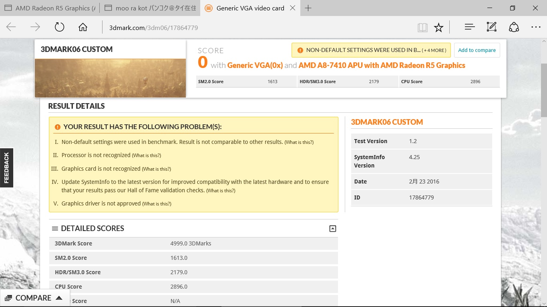
Task: Click the 3DMark Score row label
Action: pyautogui.click(x=73, y=243)
